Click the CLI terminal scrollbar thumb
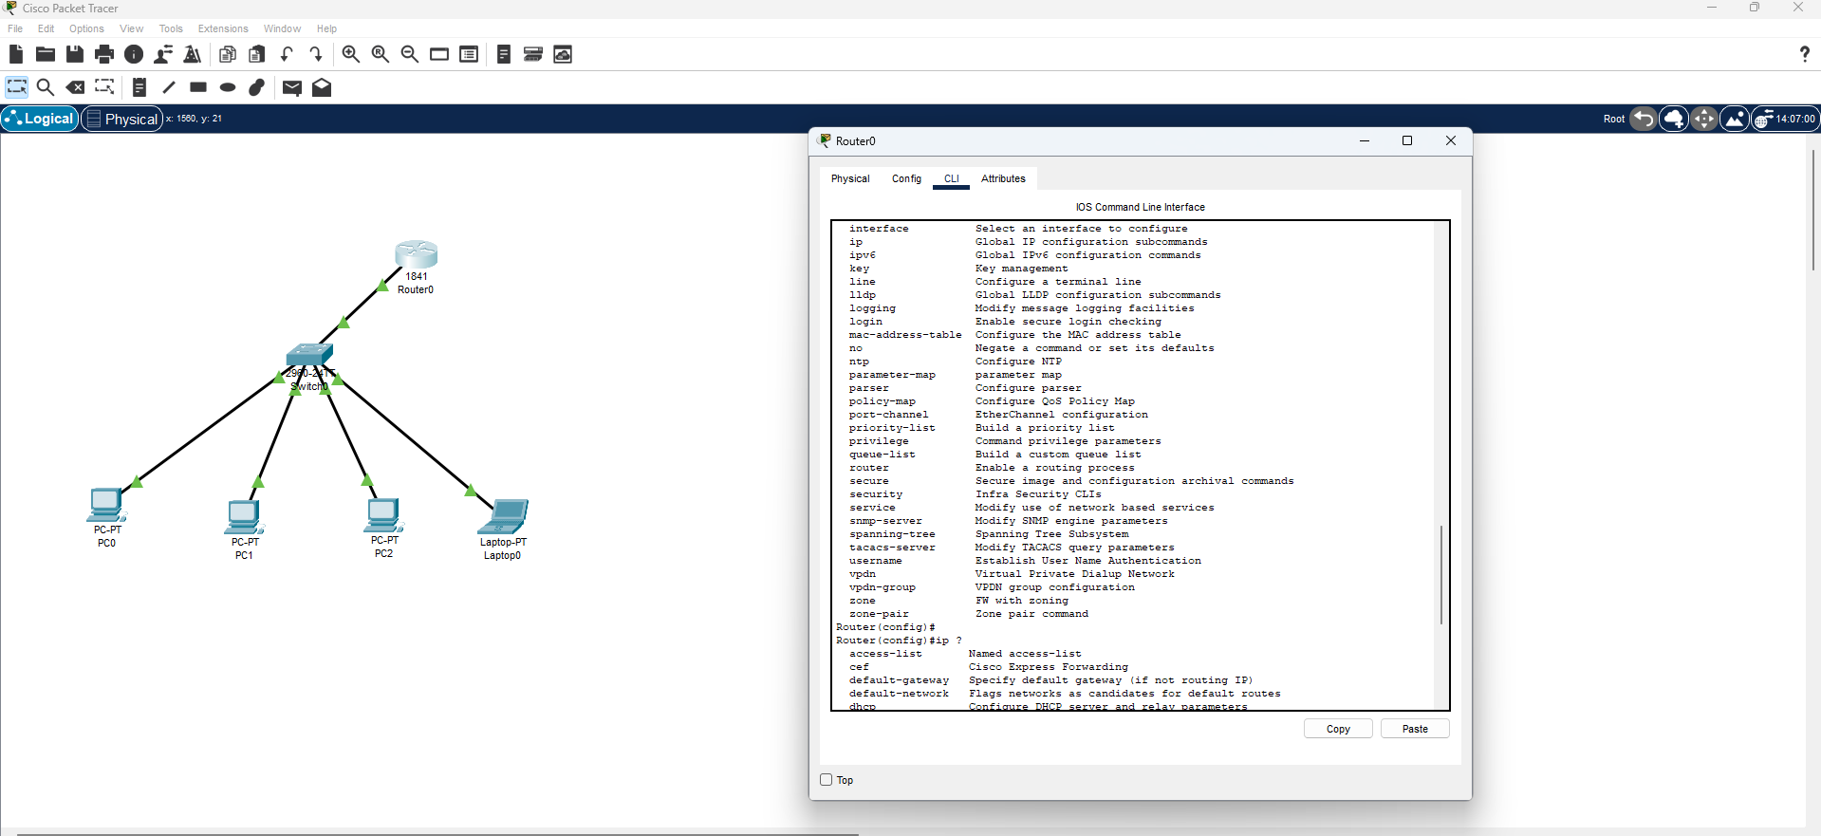 tap(1440, 574)
